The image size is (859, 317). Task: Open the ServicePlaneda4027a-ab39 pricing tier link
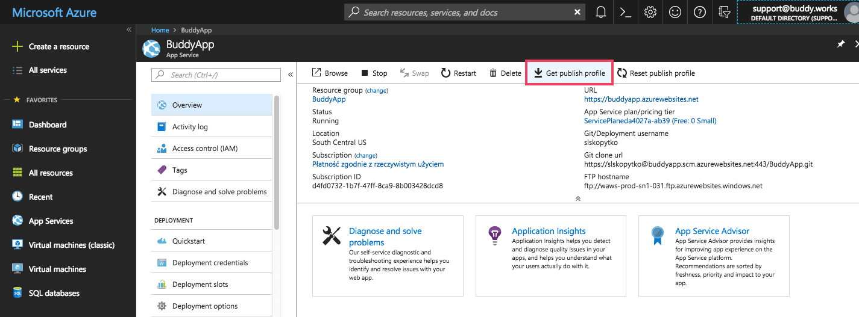[x=650, y=121]
